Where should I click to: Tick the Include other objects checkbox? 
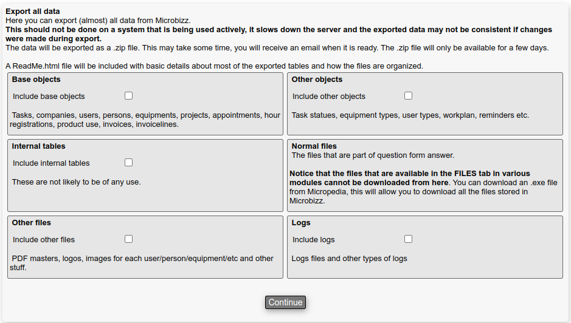click(x=408, y=96)
